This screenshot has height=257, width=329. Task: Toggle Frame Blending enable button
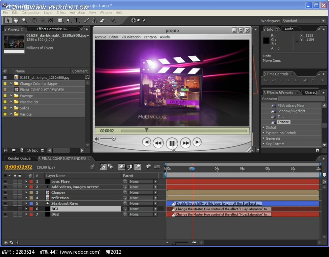tap(130, 167)
